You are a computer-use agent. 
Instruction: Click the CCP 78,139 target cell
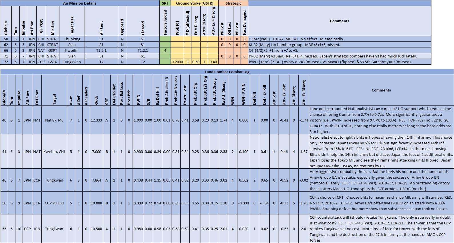coord(54,203)
